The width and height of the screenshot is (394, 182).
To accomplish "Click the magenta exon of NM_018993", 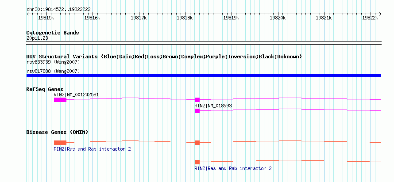I will (197, 111).
